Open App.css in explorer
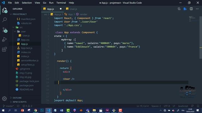This screenshot has height=113, width=202. point(25,40)
